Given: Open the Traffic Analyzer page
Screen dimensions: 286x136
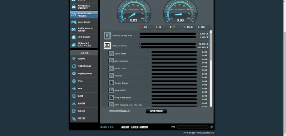Looking at the screenshot, I should (84, 29).
